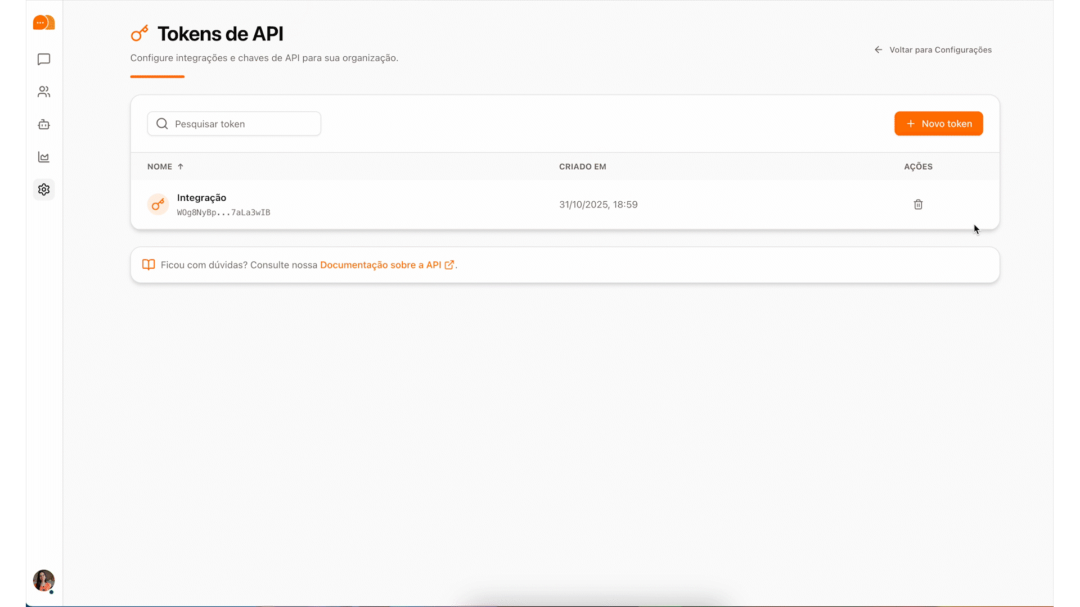Screen dimensions: 1080x607
Task: Delete the Integração token with trash icon
Action: 918,205
